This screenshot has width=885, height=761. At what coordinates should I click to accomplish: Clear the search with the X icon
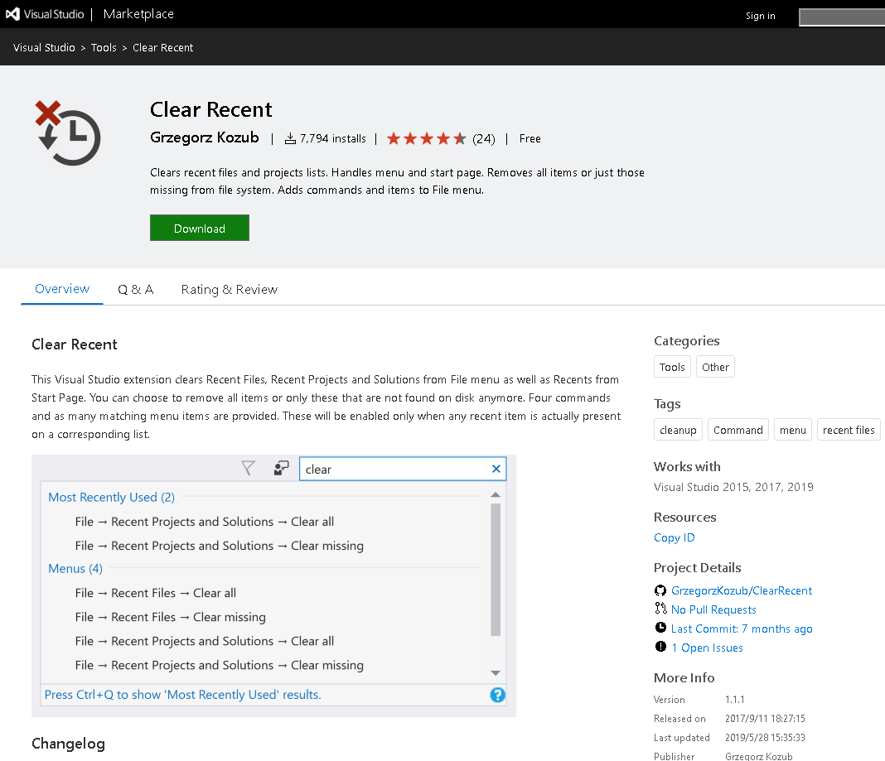[x=496, y=469]
